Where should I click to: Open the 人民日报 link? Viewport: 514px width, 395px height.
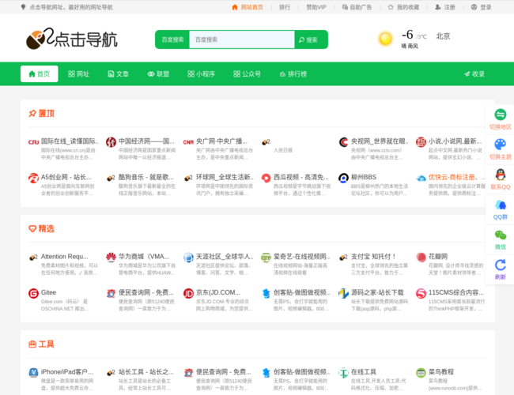[x=283, y=150]
